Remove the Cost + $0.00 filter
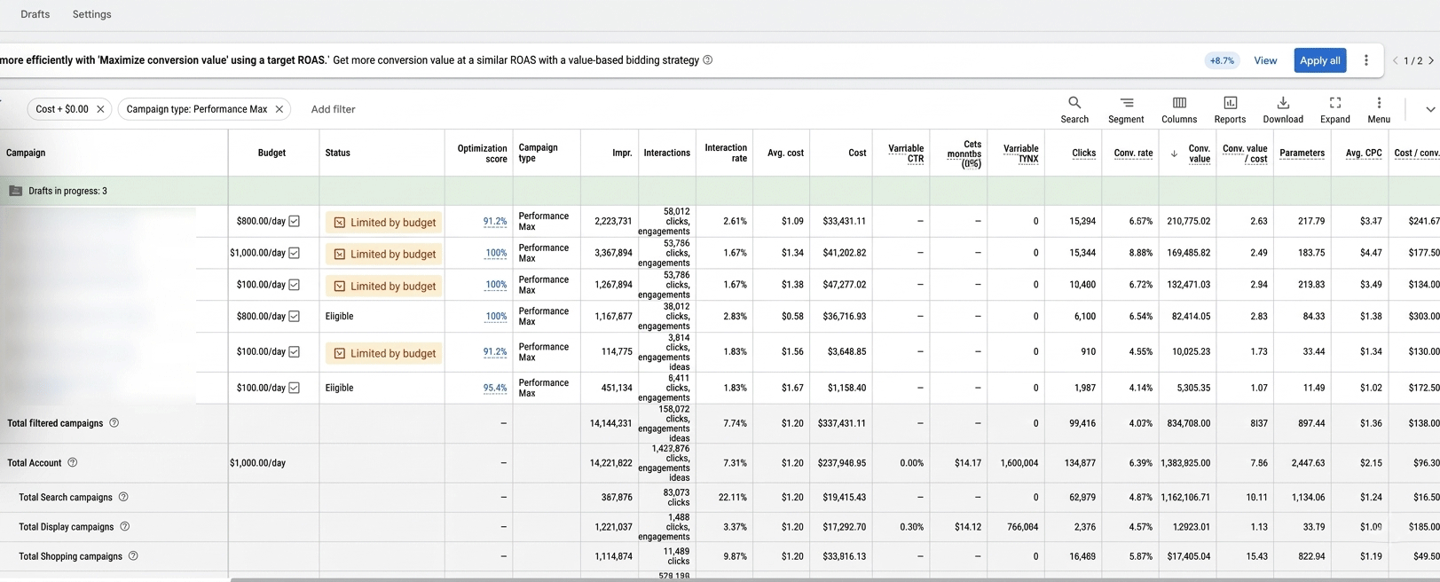The height and width of the screenshot is (582, 1440). pos(100,109)
